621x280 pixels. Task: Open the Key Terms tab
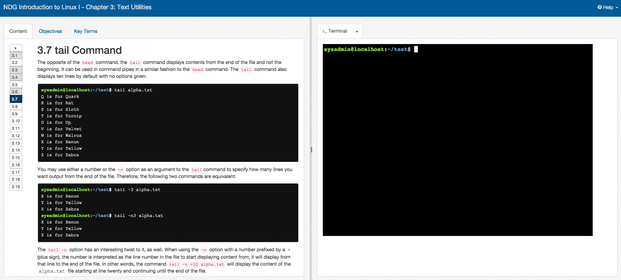pos(86,32)
